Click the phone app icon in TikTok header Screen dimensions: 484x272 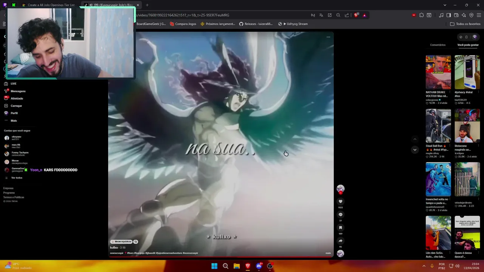pyautogui.click(x=467, y=37)
